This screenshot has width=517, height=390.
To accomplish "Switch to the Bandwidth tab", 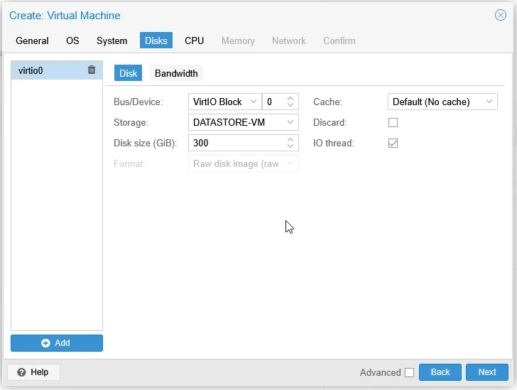I will click(176, 73).
